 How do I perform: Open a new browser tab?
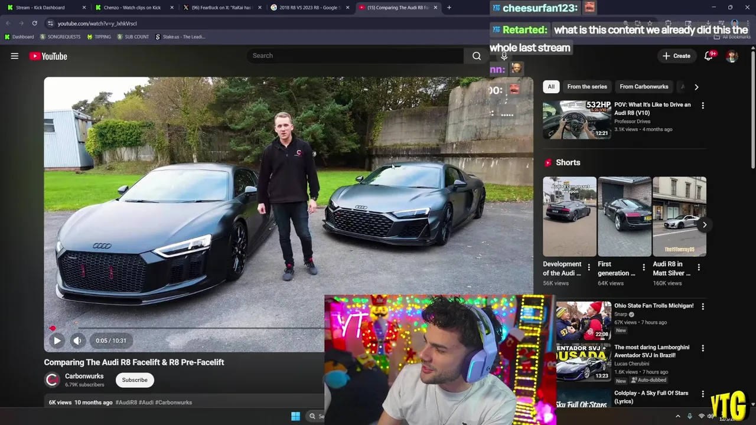(x=449, y=8)
